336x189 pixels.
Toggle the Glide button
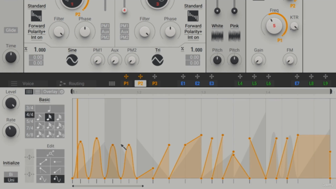pos(10,30)
